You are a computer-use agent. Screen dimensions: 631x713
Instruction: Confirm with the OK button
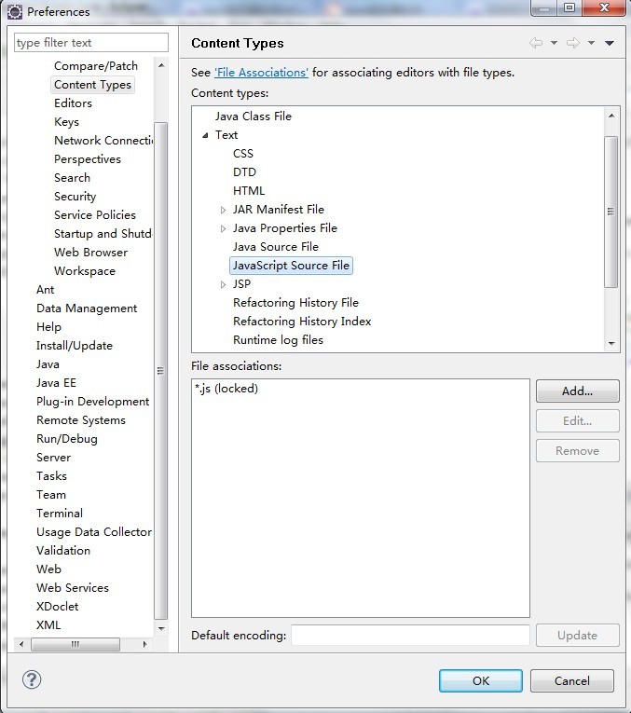click(480, 680)
